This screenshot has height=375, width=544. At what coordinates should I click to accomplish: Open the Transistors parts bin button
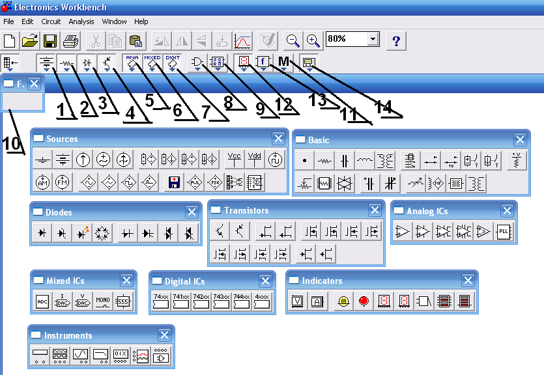[107, 63]
